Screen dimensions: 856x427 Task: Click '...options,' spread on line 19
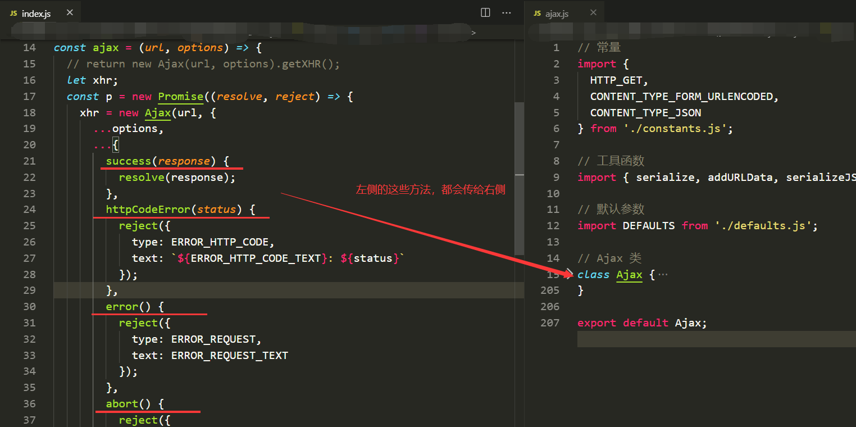(x=128, y=129)
